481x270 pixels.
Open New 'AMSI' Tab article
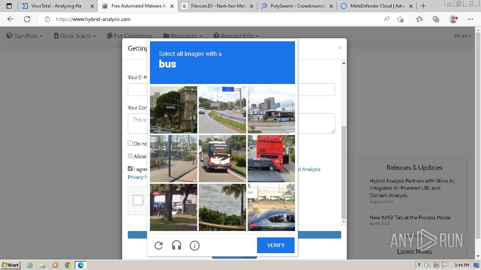click(410, 217)
